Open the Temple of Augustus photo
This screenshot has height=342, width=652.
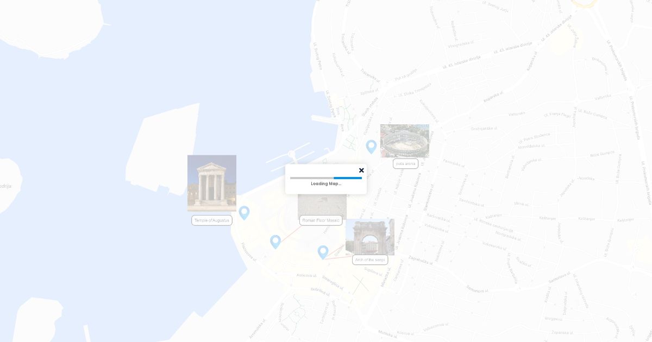pyautogui.click(x=212, y=183)
